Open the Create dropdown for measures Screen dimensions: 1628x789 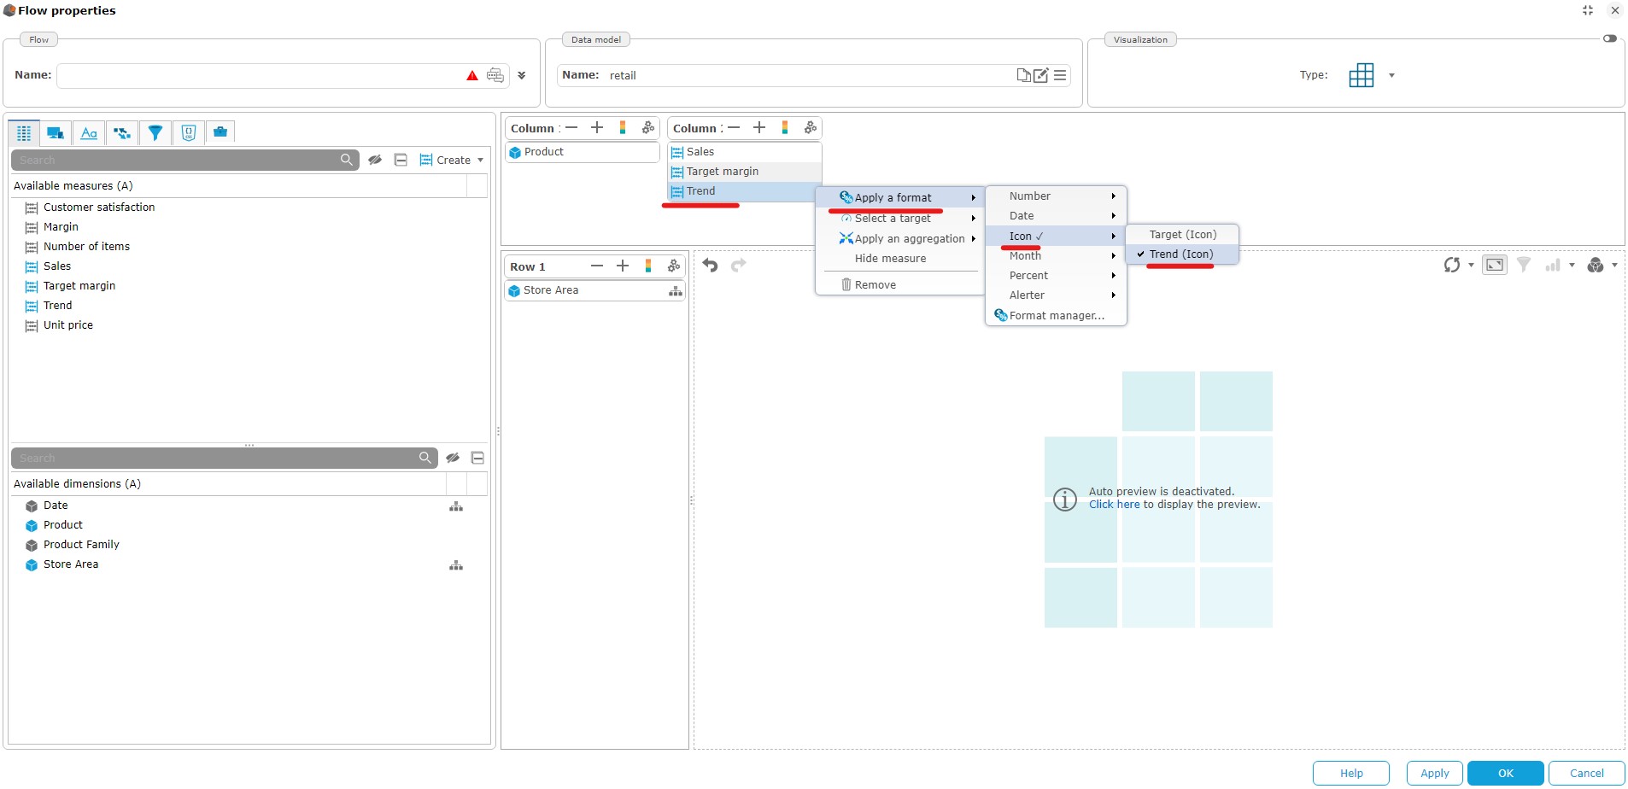(452, 160)
